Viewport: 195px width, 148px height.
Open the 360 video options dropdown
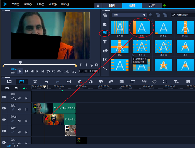point(59,71)
